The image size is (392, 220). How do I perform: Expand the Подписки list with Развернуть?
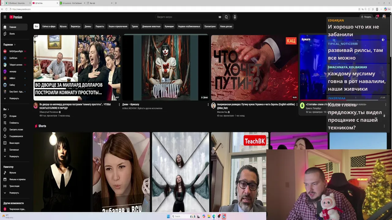coord(14,98)
